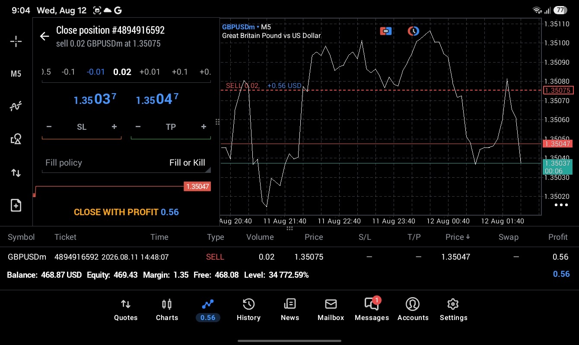Select the crosshair tool in left sidebar
The height and width of the screenshot is (345, 579).
click(16, 41)
